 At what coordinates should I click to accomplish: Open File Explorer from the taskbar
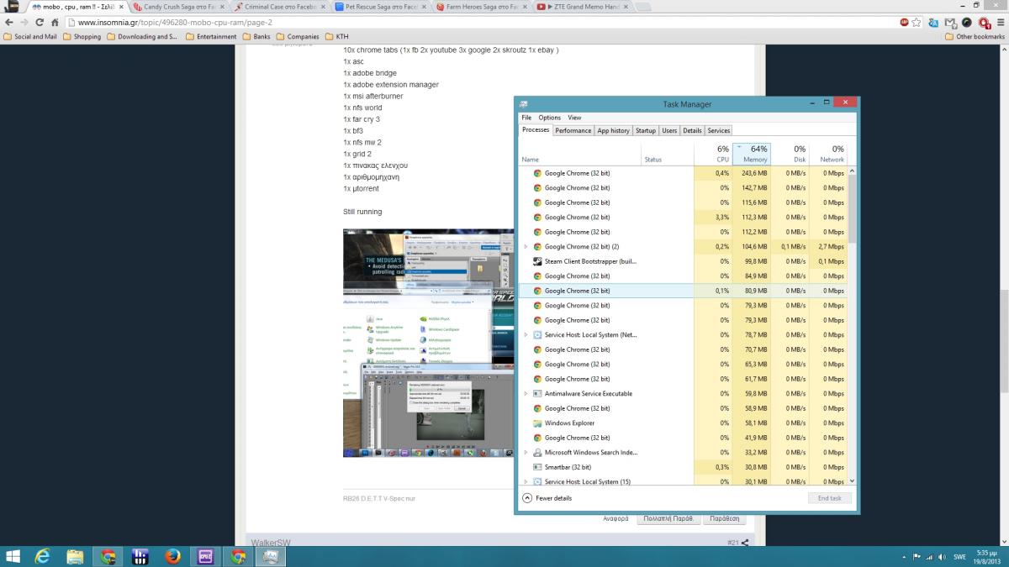75,556
